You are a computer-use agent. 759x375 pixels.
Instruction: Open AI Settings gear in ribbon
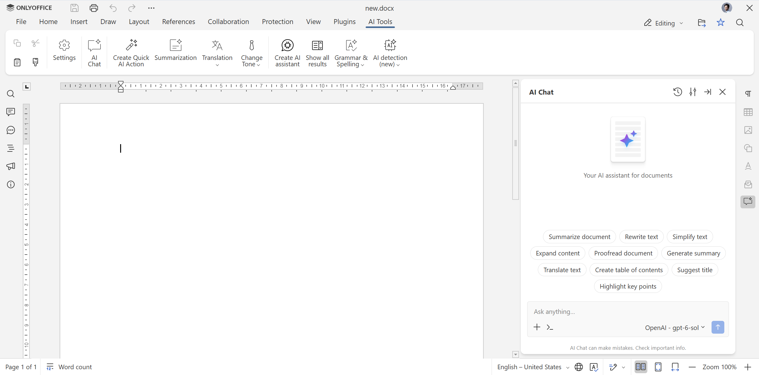(64, 50)
